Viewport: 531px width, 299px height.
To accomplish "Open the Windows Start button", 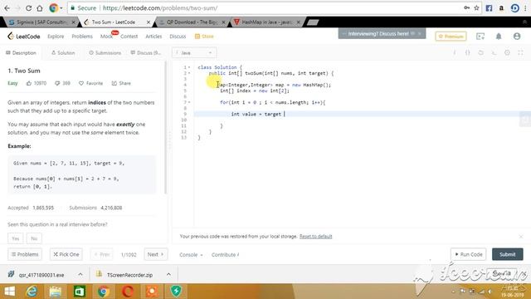I will coord(9,292).
